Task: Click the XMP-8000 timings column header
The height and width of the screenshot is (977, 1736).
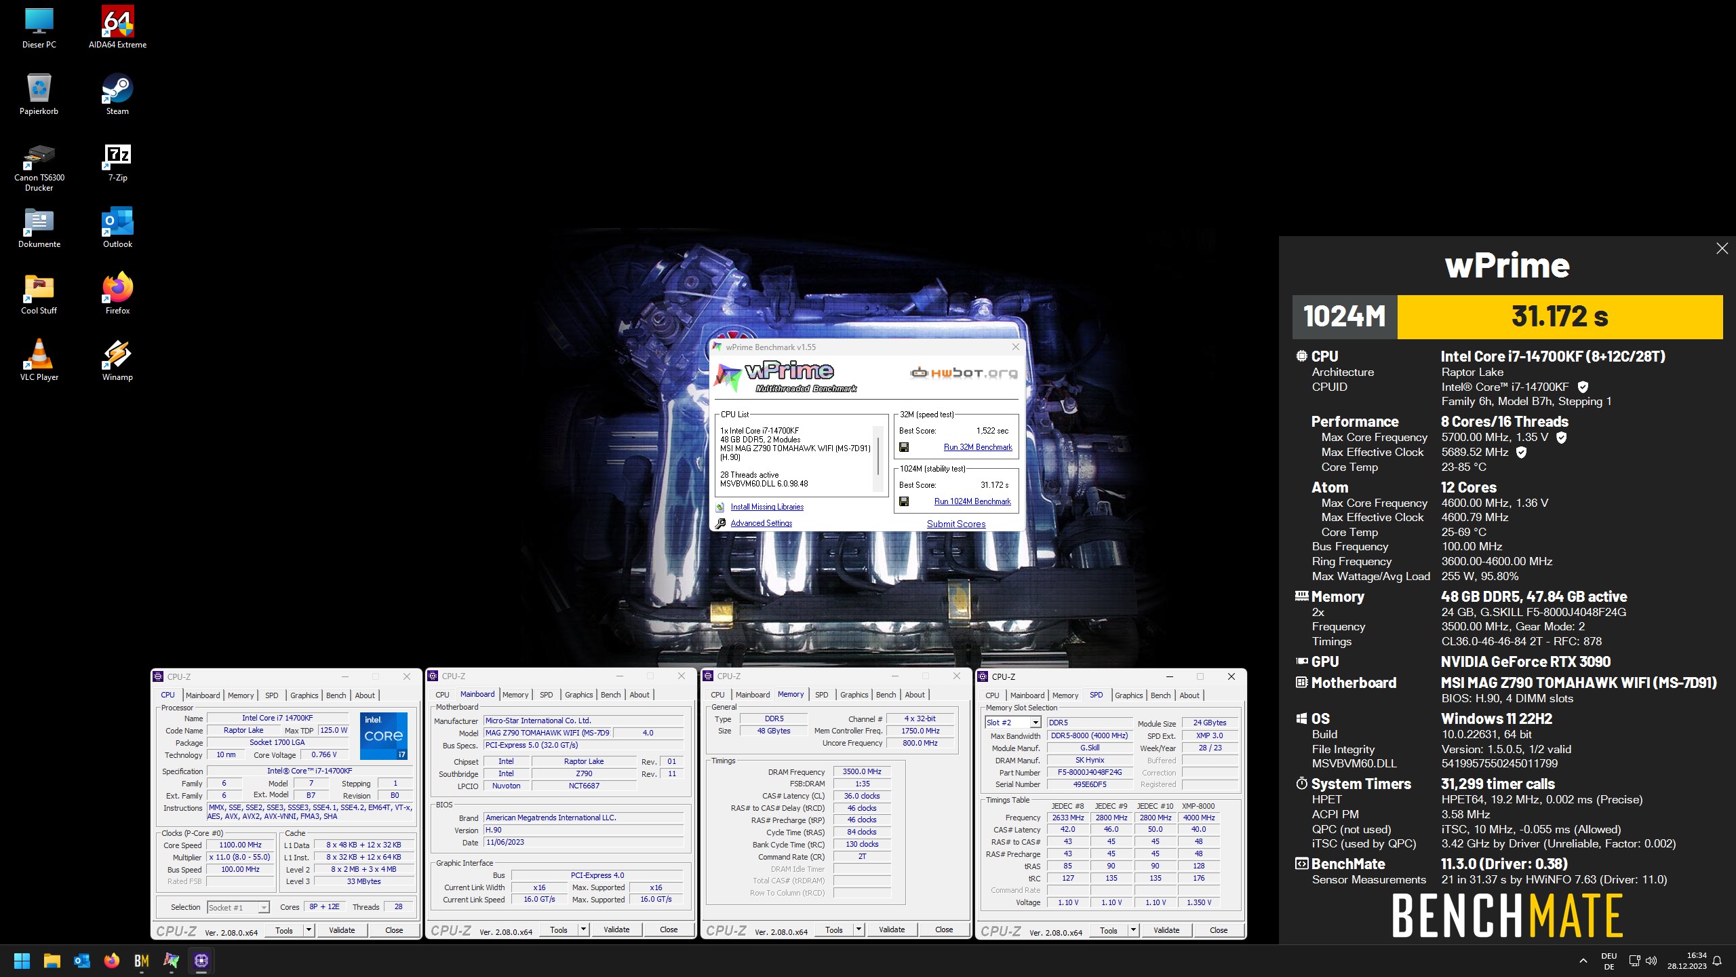Action: tap(1199, 806)
